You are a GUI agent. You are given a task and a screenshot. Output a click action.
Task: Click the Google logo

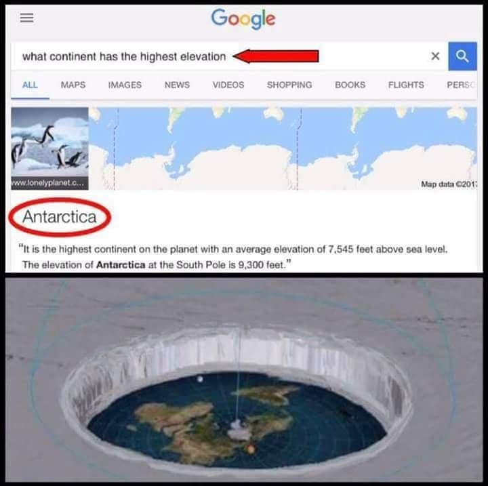click(243, 19)
